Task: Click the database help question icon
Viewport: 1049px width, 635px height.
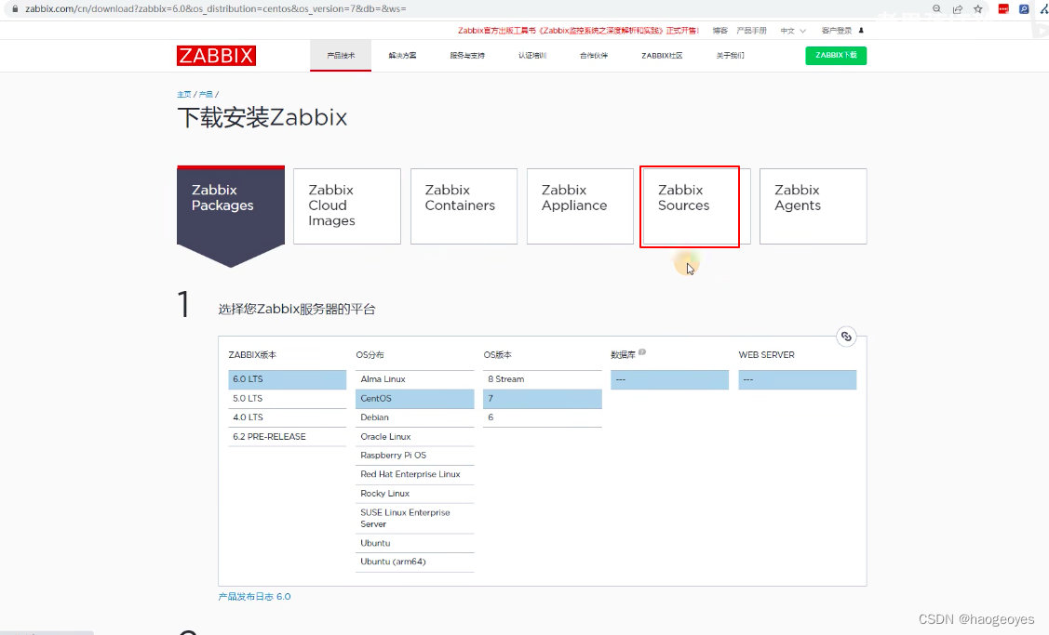Action: point(642,352)
